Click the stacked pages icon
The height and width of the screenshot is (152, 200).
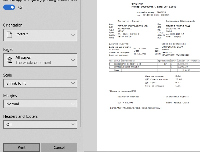[x=9, y=60]
